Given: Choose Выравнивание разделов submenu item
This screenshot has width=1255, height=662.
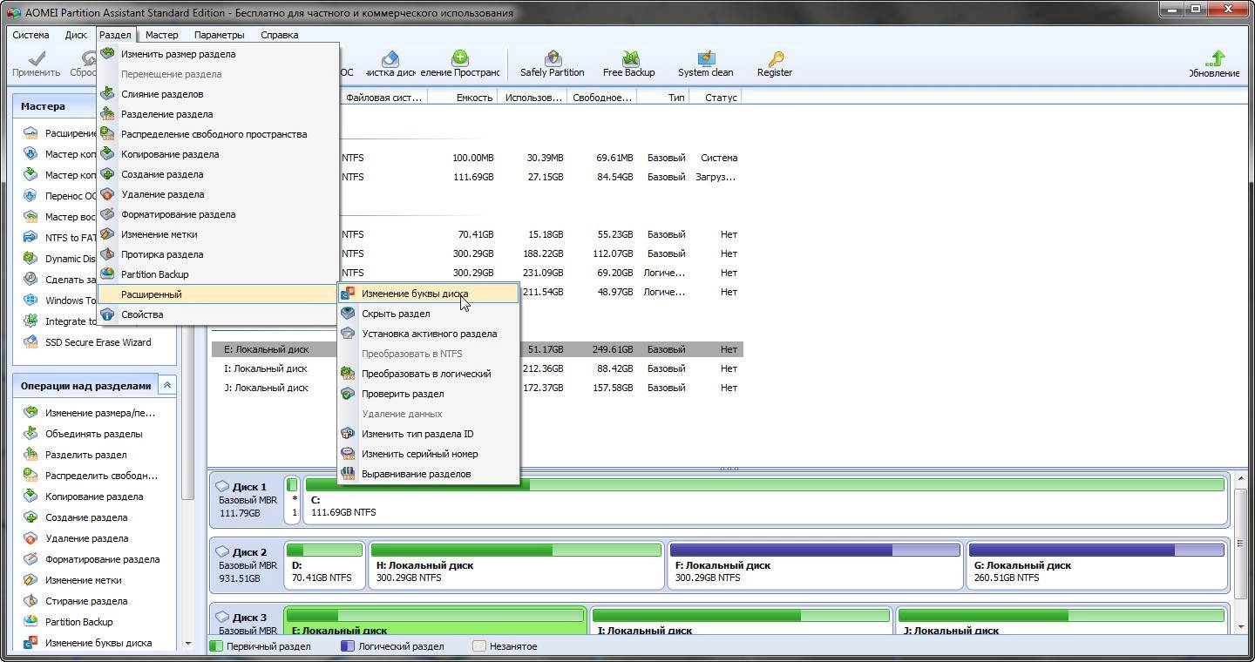Looking at the screenshot, I should pos(429,474).
